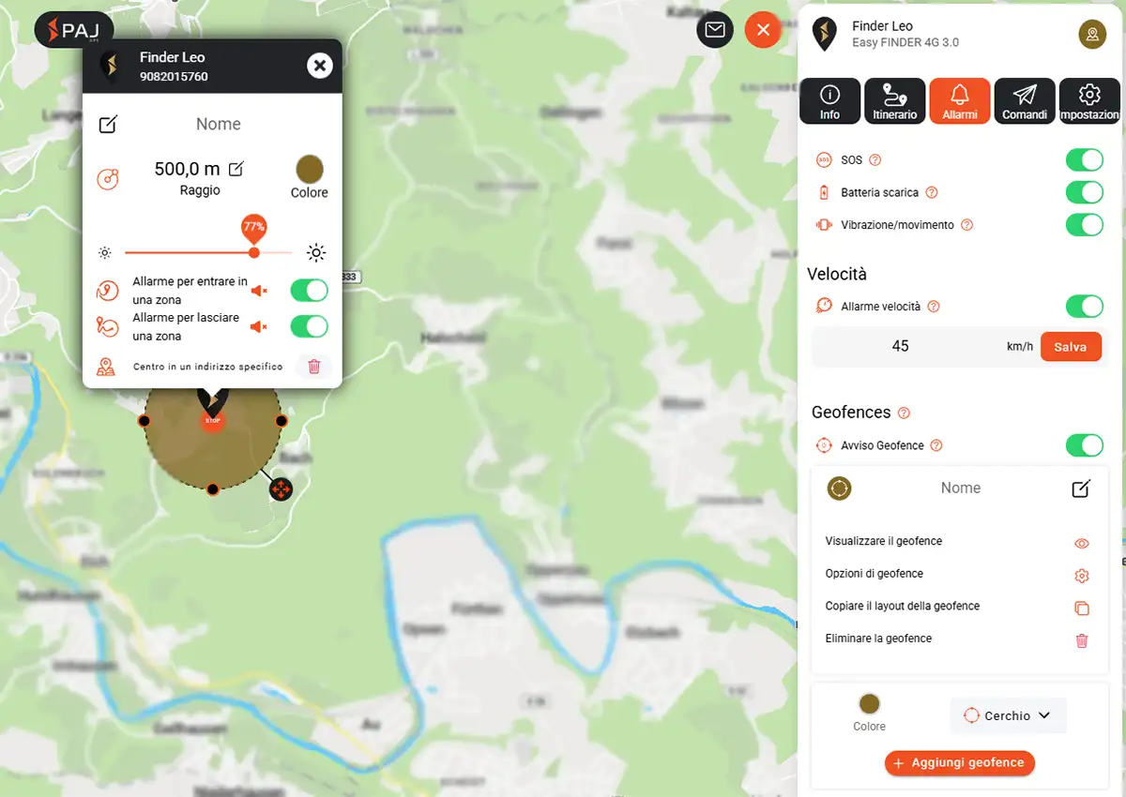Toggle the SOS alarm switch

click(1084, 160)
